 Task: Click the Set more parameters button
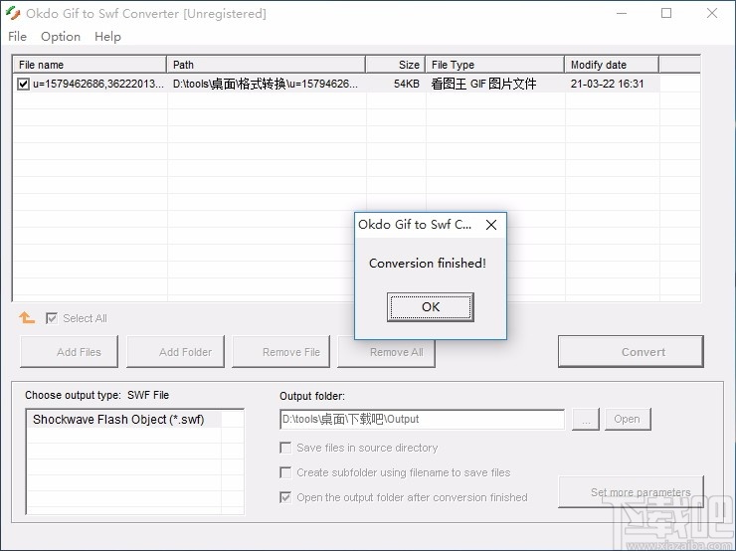coord(631,492)
